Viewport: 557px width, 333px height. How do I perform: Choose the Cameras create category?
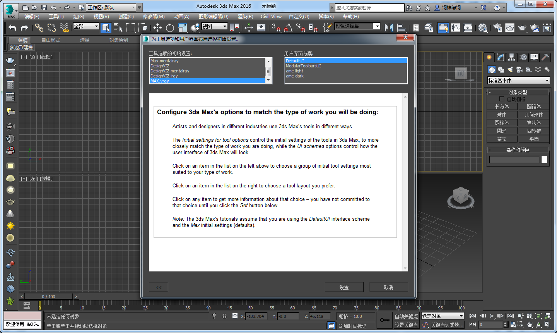519,70
